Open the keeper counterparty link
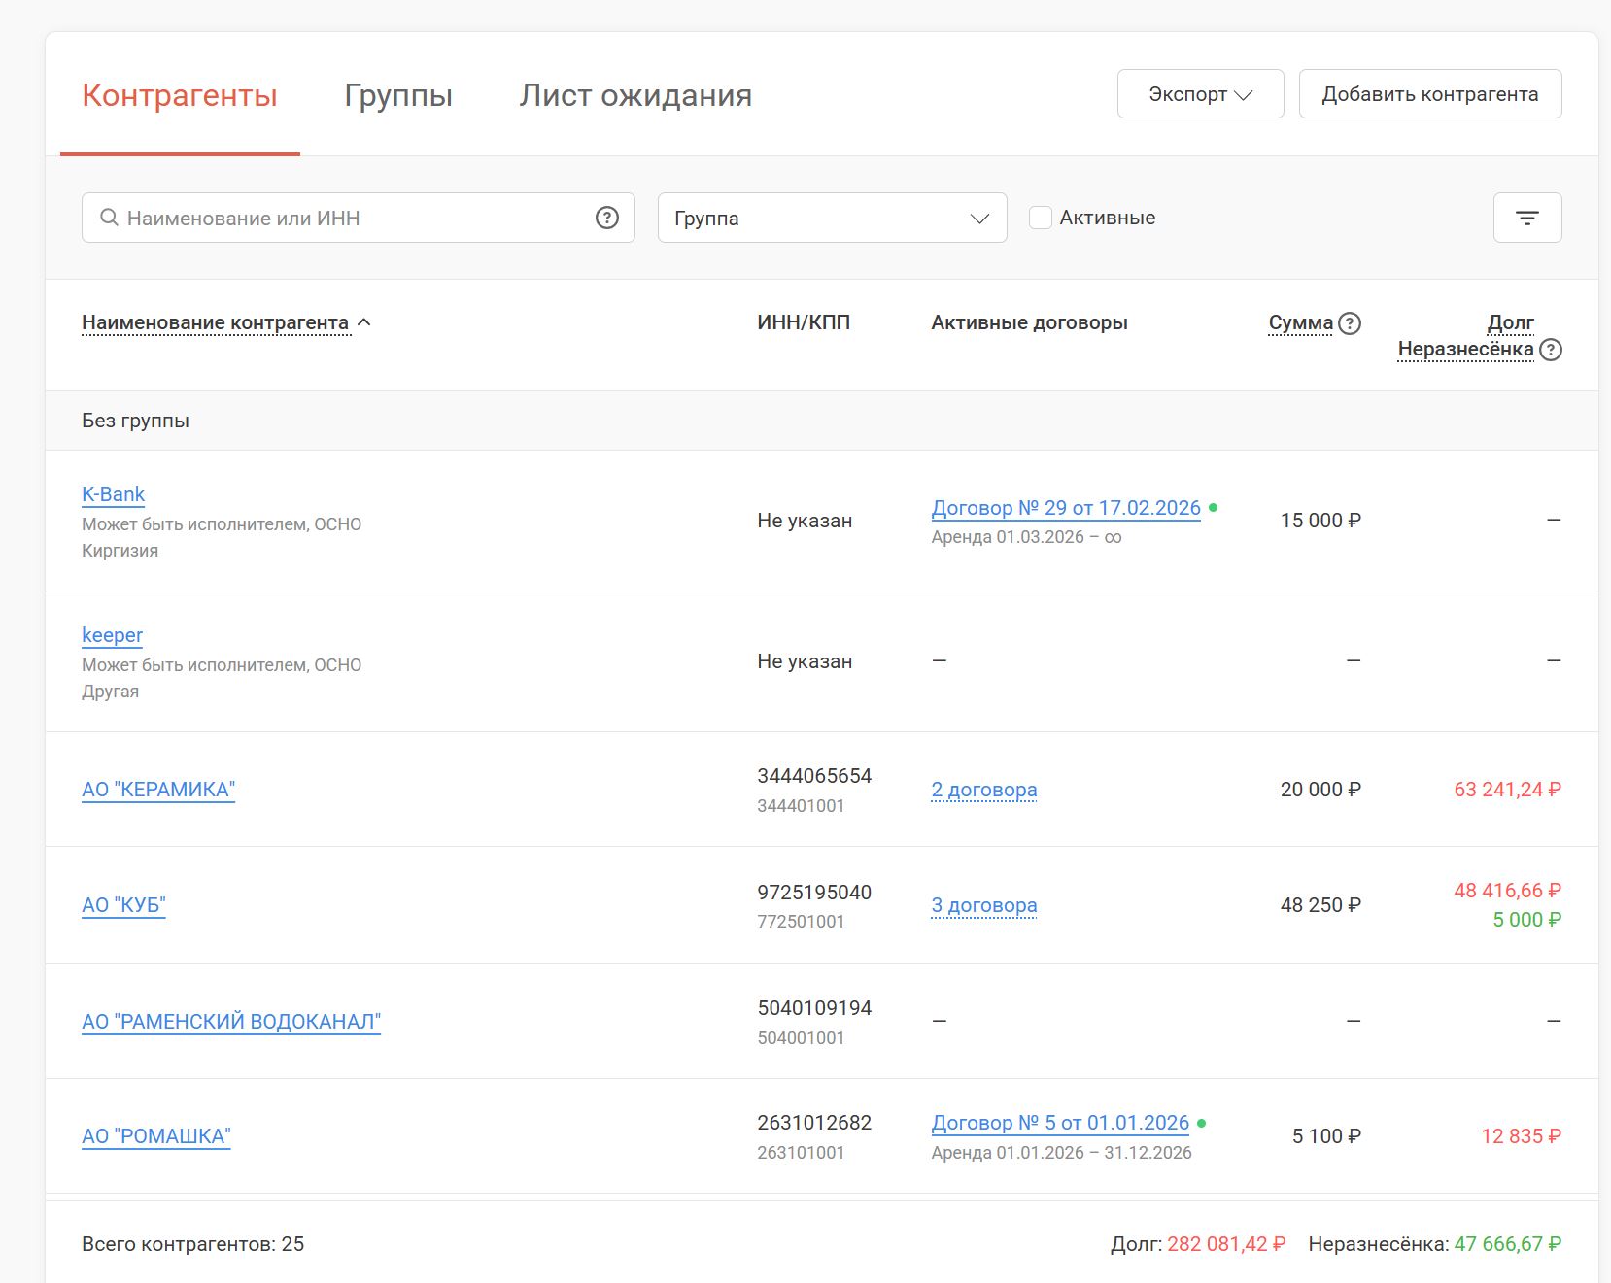Screen dimensions: 1611x1283 click(x=112, y=635)
